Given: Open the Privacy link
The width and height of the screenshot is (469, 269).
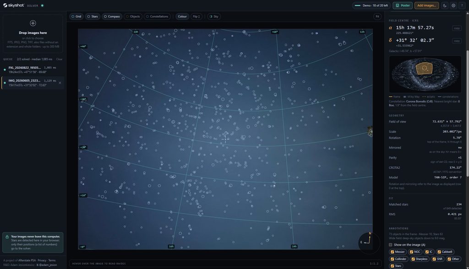Looking at the screenshot, I should (x=42, y=260).
